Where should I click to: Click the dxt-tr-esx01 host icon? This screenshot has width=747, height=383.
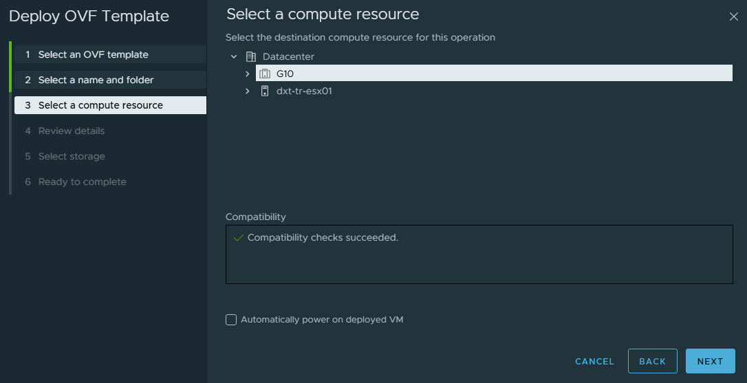click(x=265, y=91)
